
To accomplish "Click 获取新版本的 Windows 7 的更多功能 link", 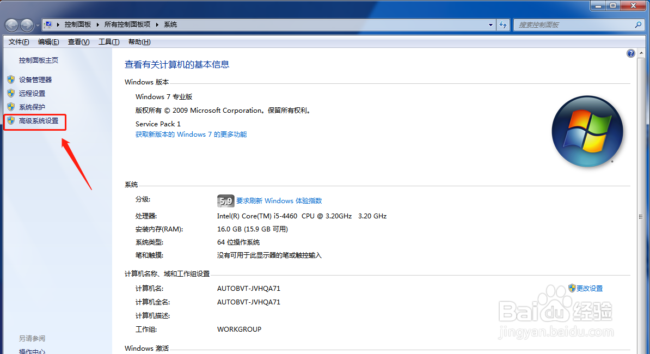I will coord(191,135).
